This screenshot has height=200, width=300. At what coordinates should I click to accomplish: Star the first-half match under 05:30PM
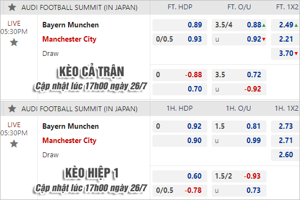pyautogui.click(x=14, y=144)
